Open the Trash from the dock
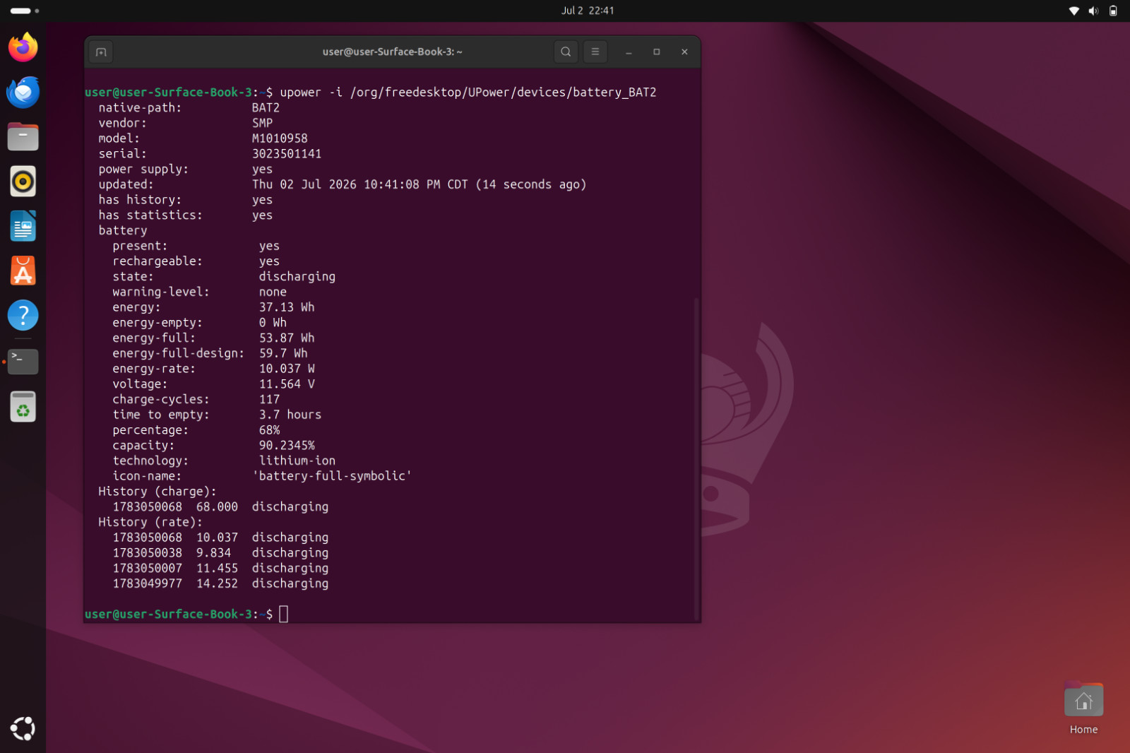Image resolution: width=1130 pixels, height=753 pixels. [23, 407]
